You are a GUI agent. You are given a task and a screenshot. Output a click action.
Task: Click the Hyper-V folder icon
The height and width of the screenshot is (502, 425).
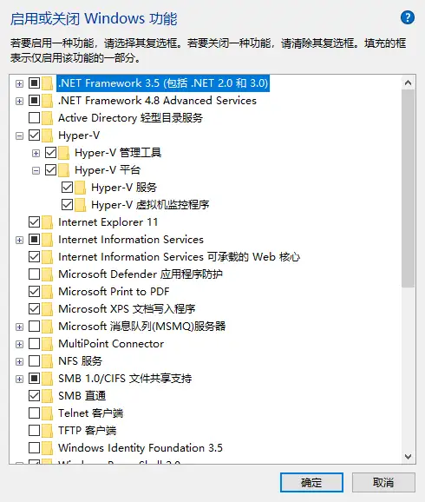[x=48, y=135]
